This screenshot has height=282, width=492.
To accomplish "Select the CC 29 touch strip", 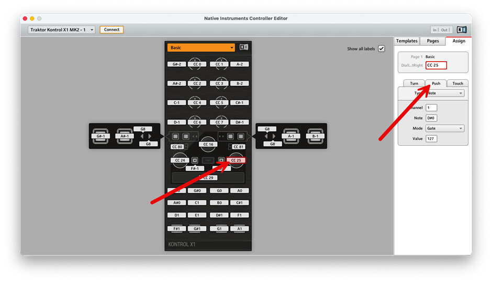I will coord(208,178).
